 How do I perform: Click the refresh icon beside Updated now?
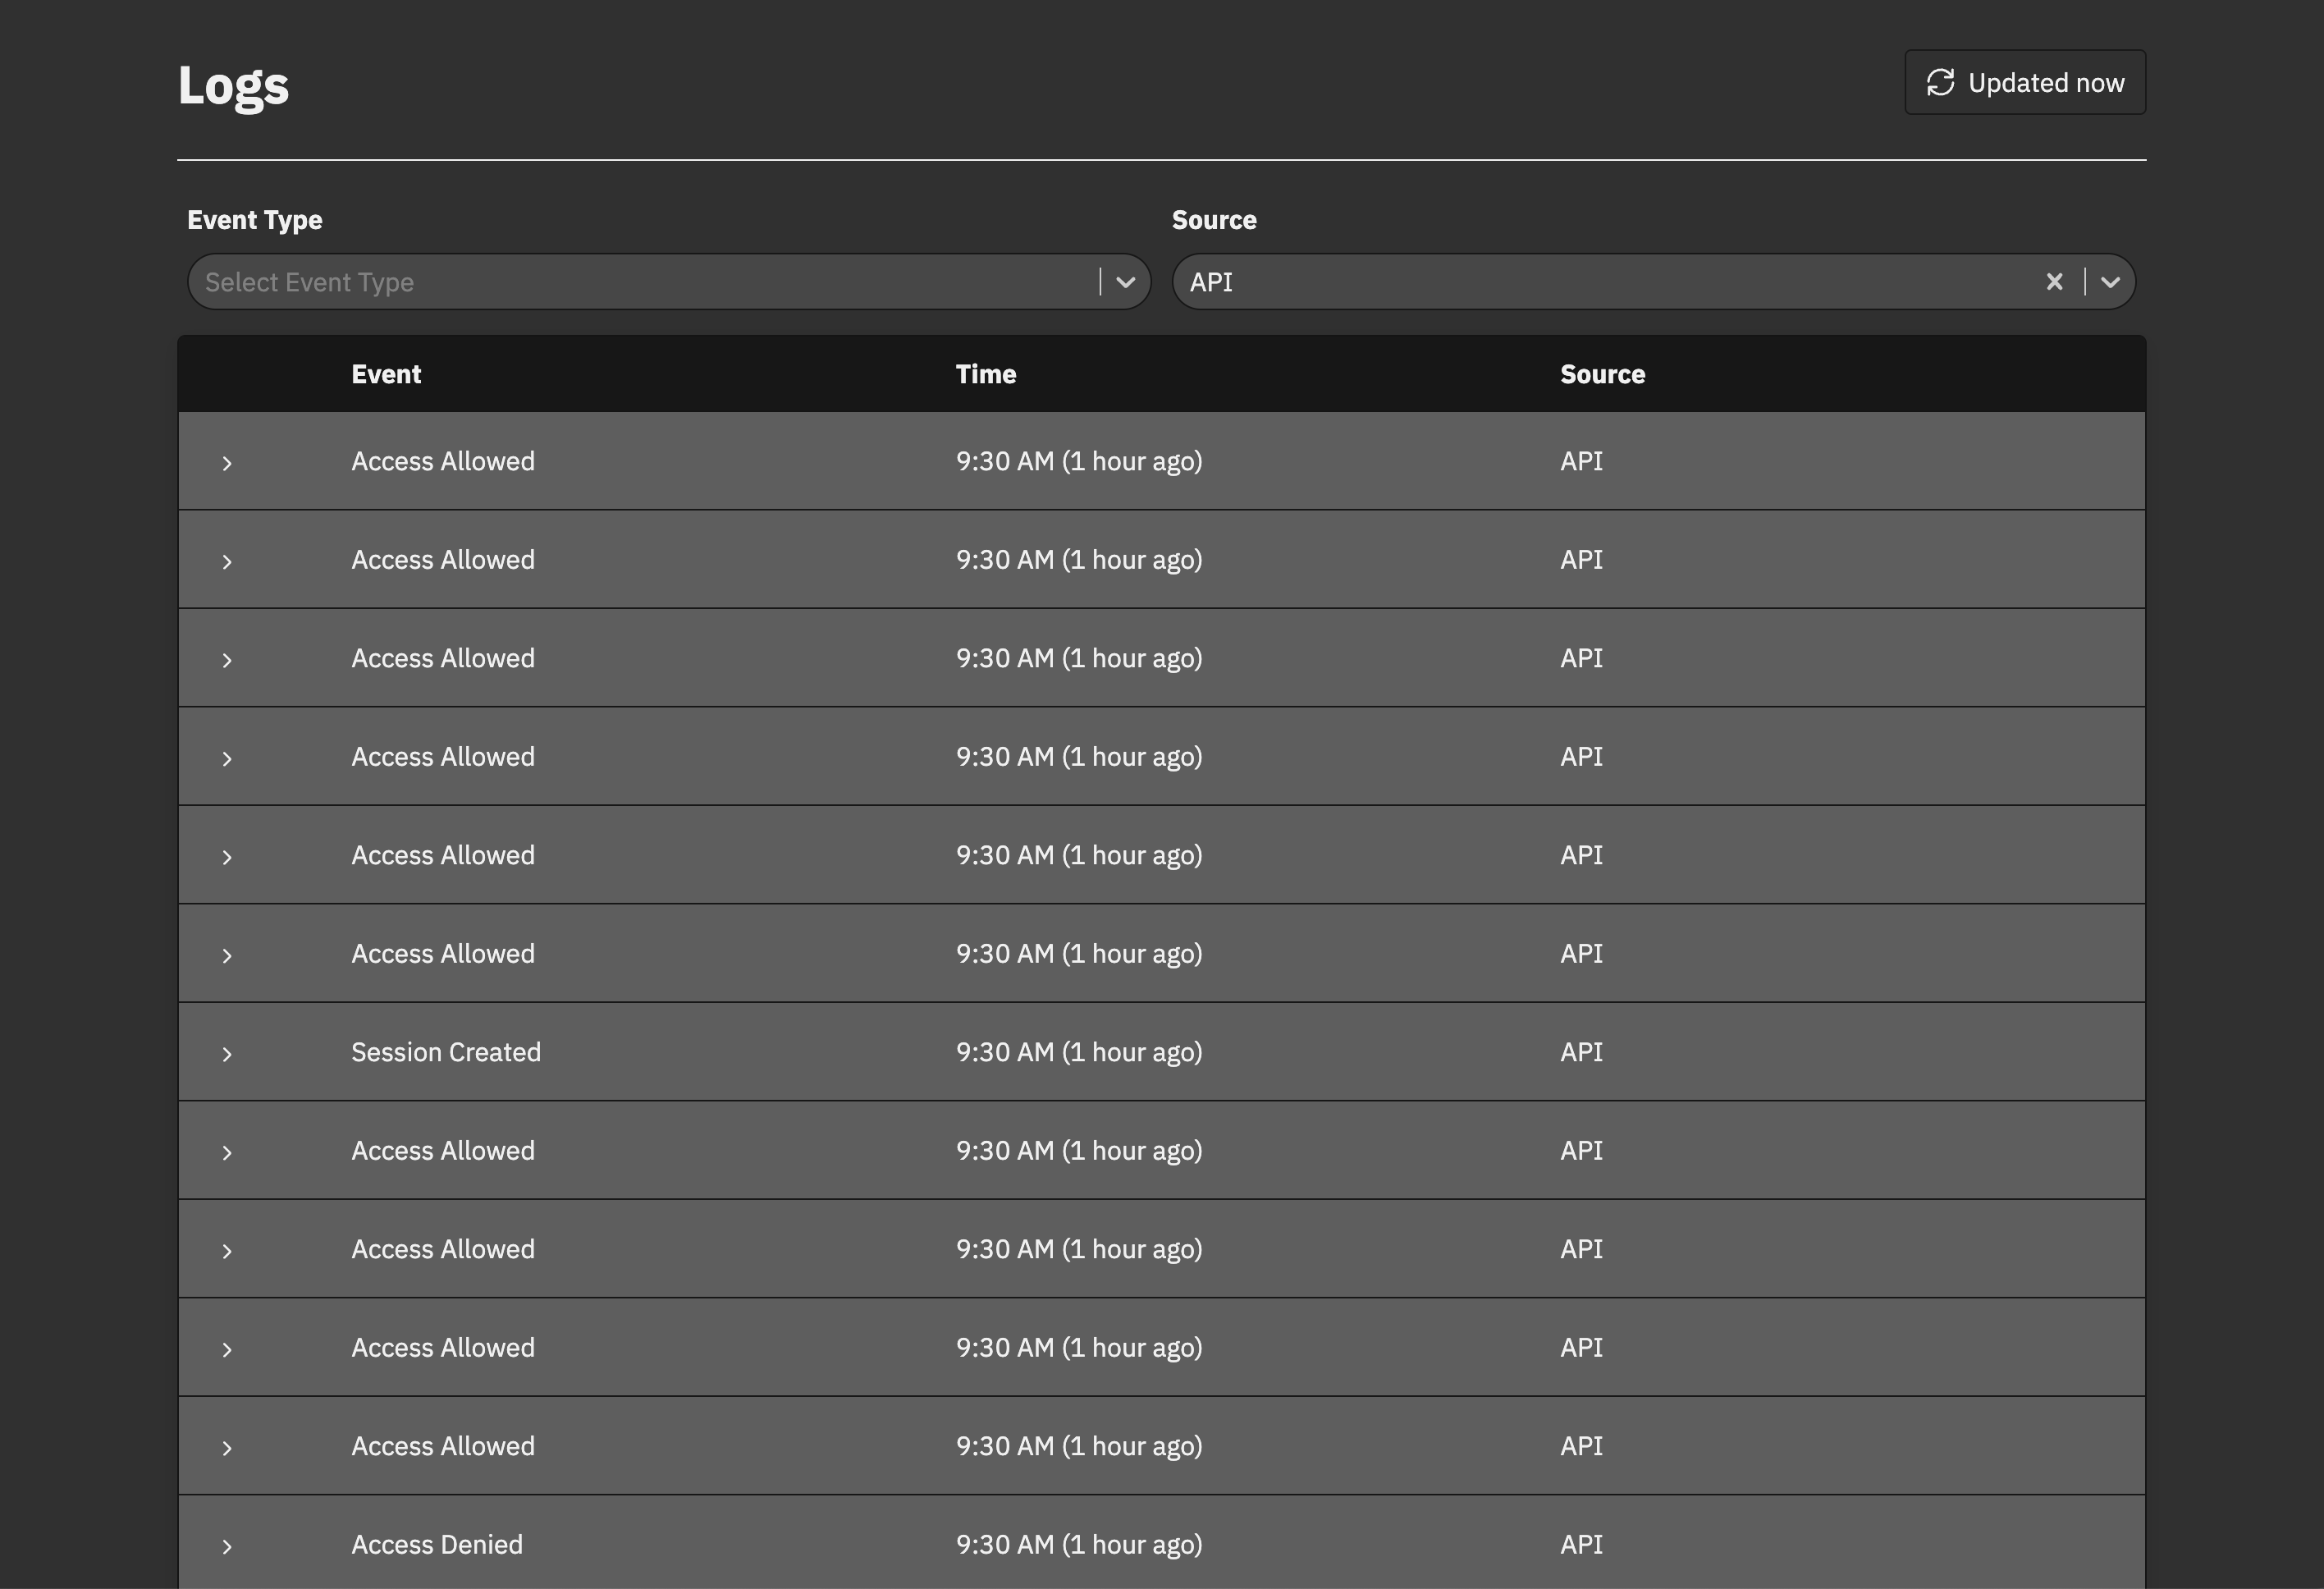pyautogui.click(x=1940, y=82)
